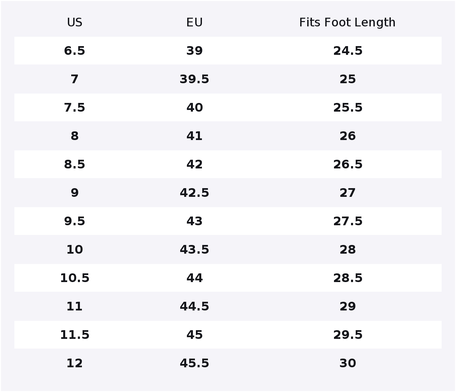Click US size 9.5 cell
Image resolution: width=456 pixels, height=392 pixels.
(x=75, y=221)
